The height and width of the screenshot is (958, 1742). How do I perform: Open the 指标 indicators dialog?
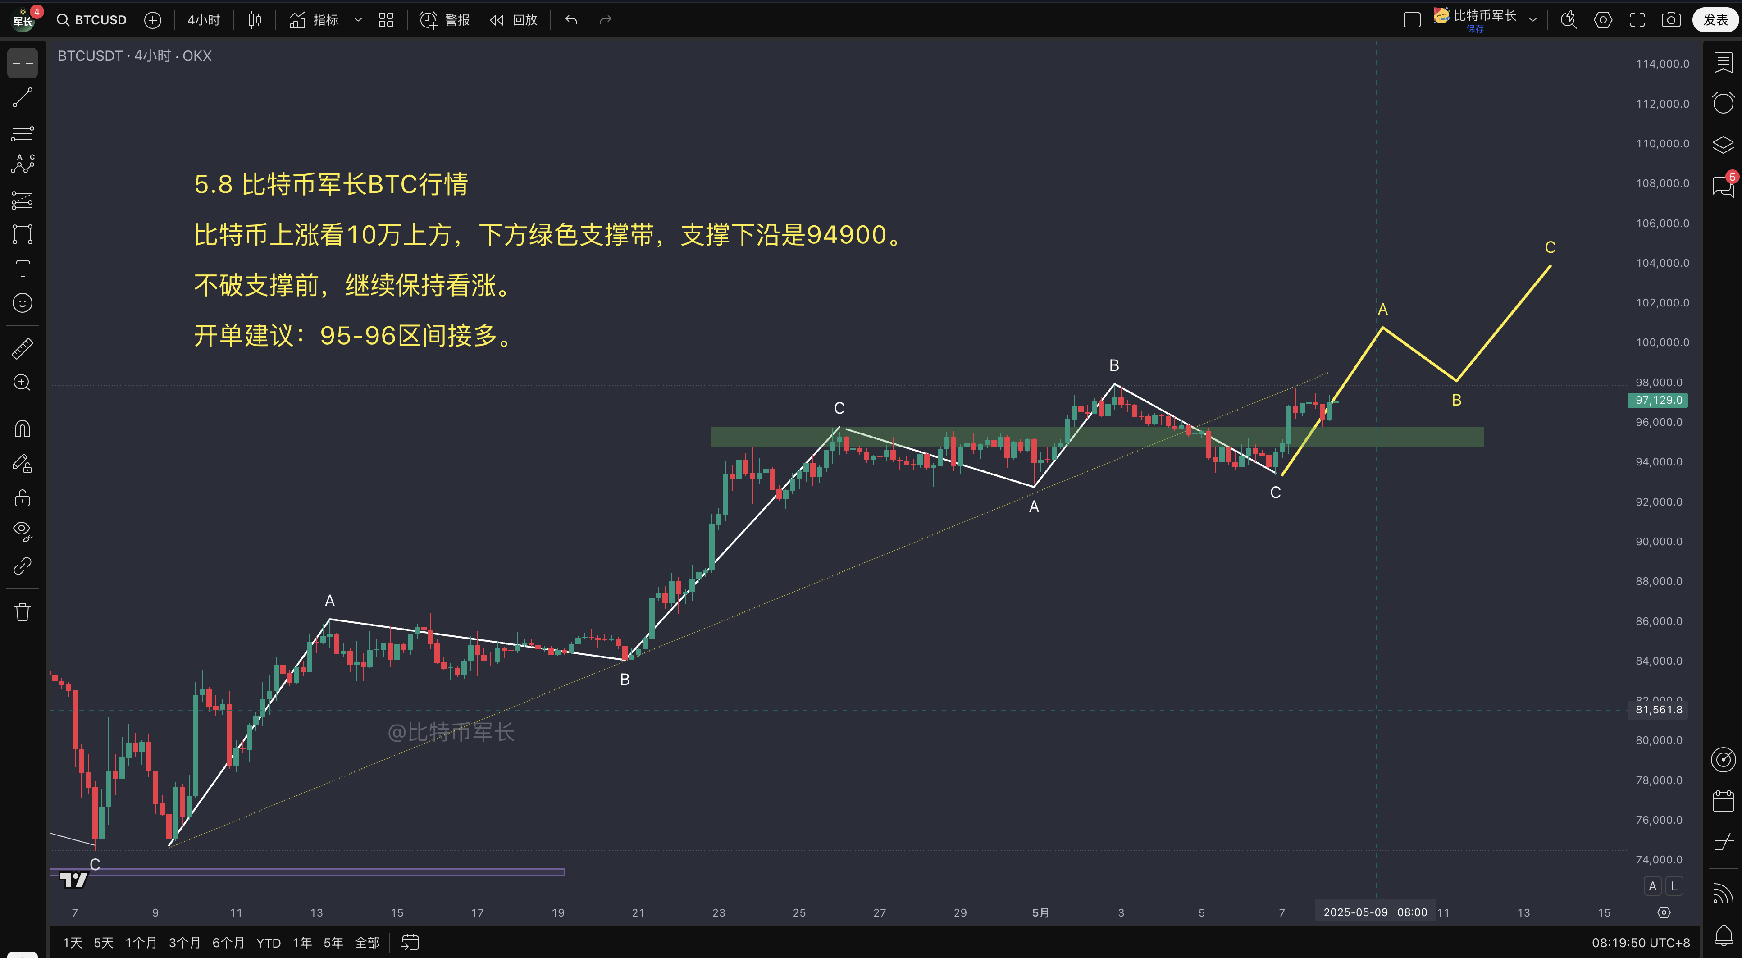pos(314,20)
